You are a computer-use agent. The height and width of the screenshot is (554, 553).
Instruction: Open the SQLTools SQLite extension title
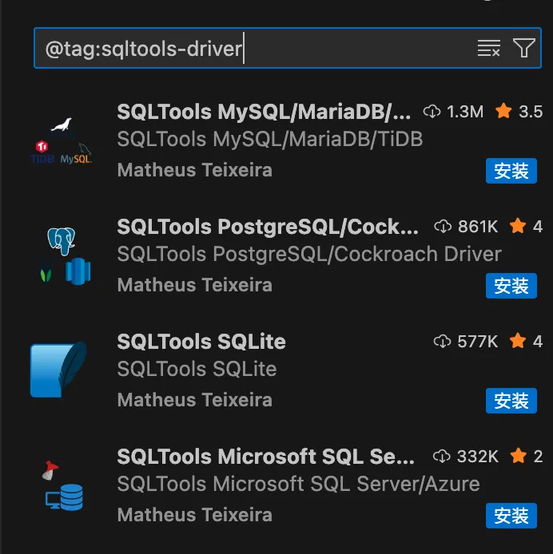201,342
